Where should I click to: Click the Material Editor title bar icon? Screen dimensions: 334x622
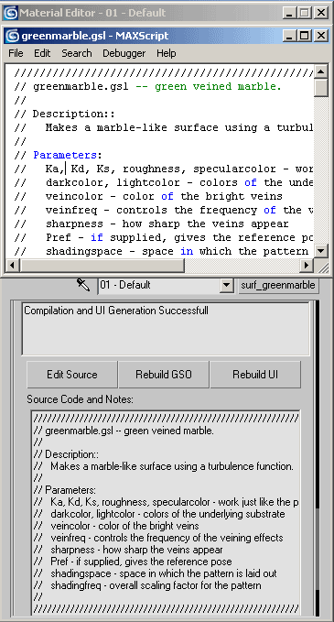(10, 13)
